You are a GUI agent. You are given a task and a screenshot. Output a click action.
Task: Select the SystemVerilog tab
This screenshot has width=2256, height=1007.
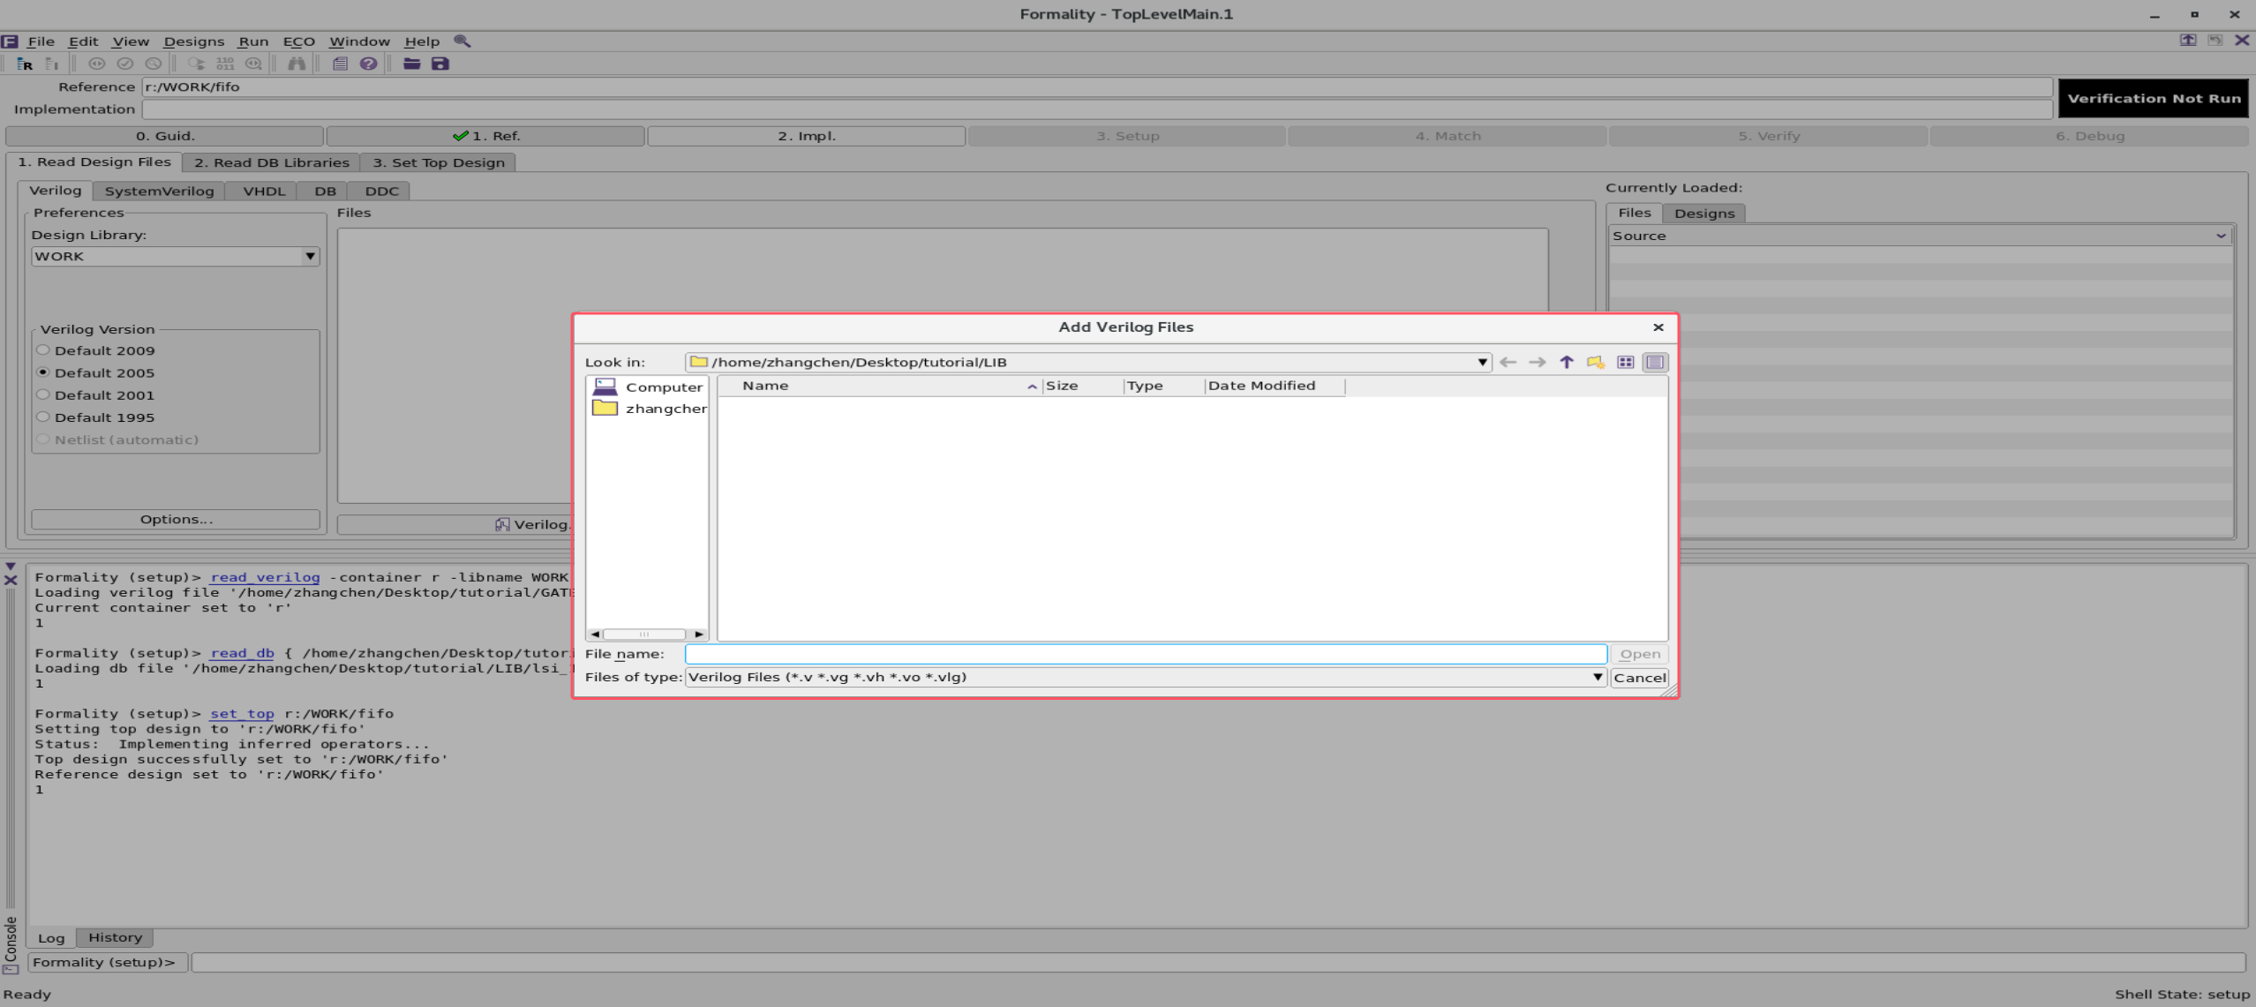point(159,191)
